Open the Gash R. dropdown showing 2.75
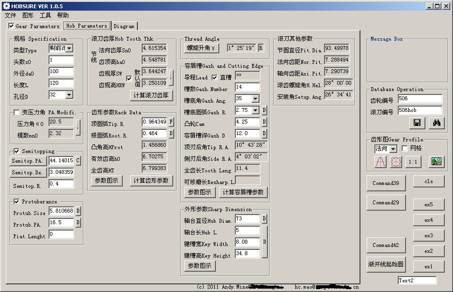453x292 pixels. coord(256,110)
